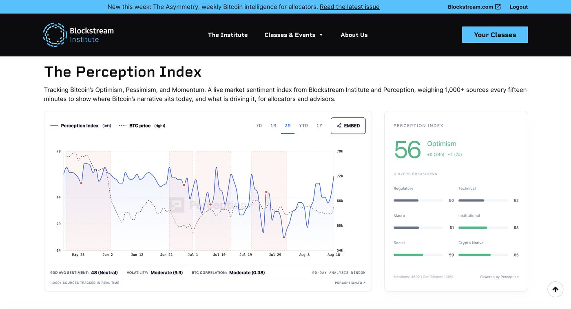Click the Institutional driver progress bar

[483, 228]
